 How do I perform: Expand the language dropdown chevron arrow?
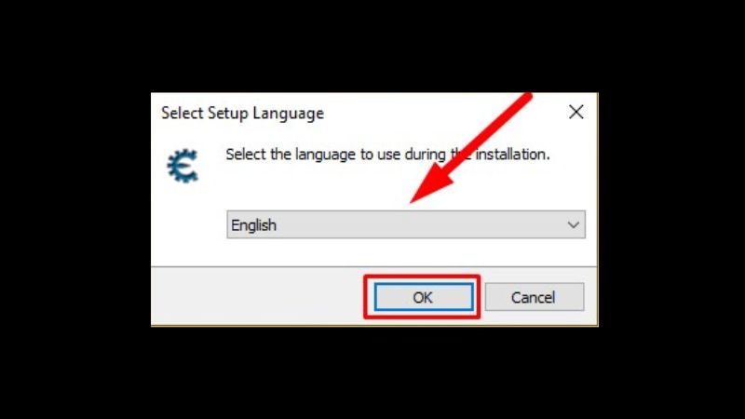[x=574, y=224]
